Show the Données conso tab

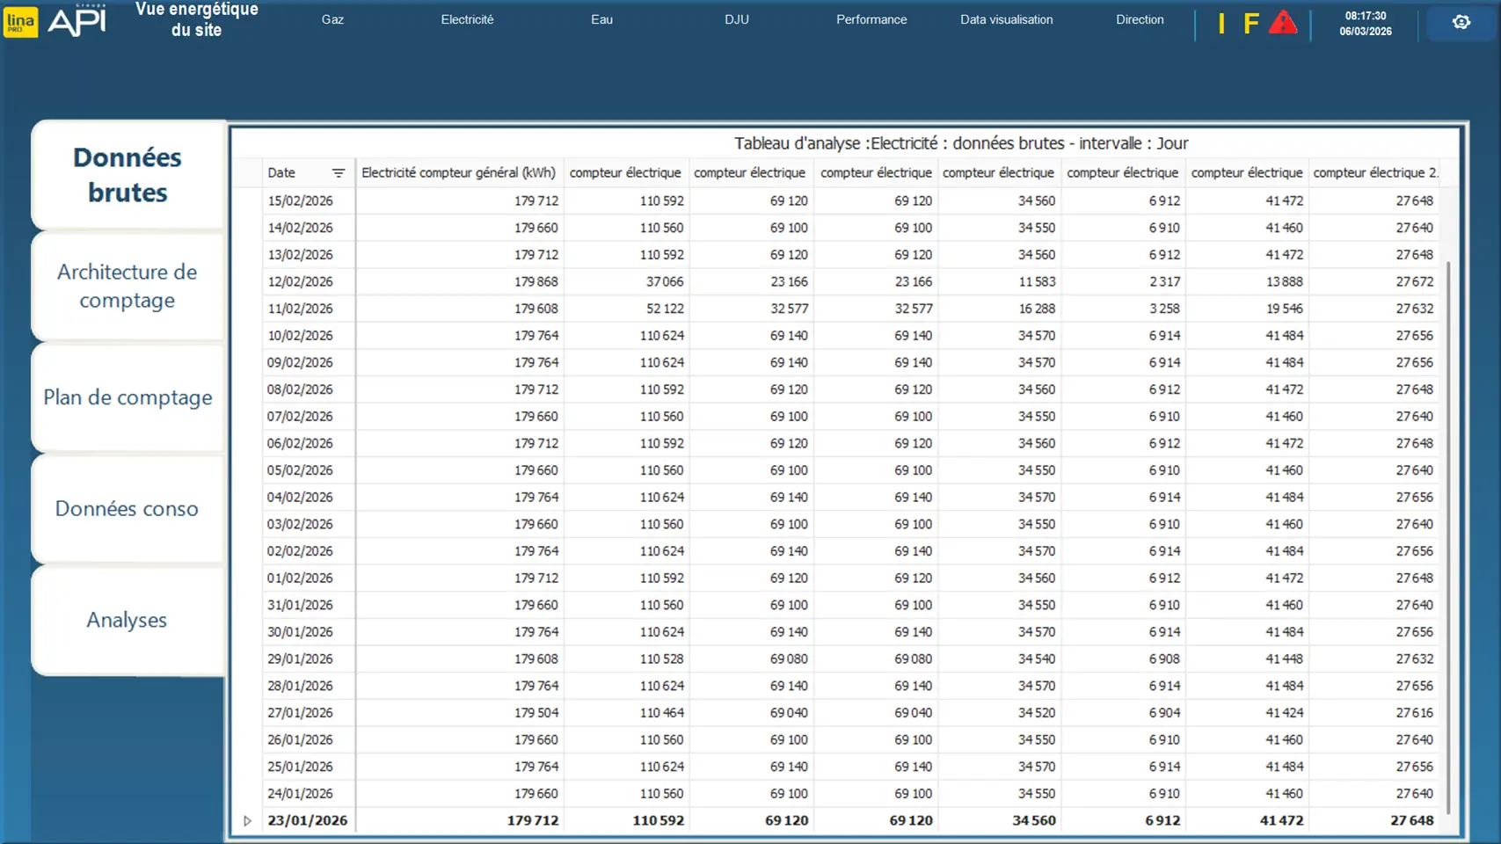point(128,508)
